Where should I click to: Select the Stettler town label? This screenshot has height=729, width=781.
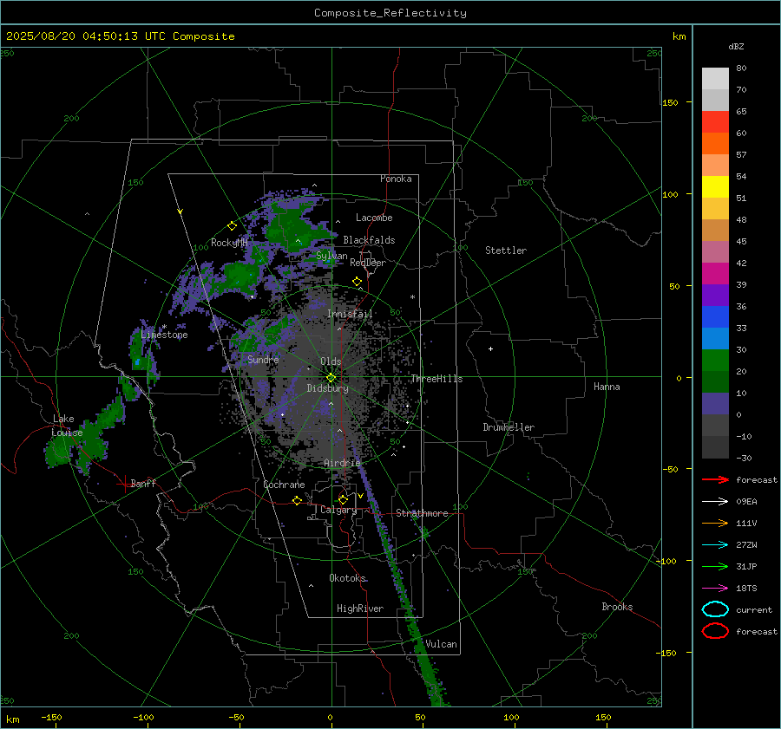(x=506, y=251)
